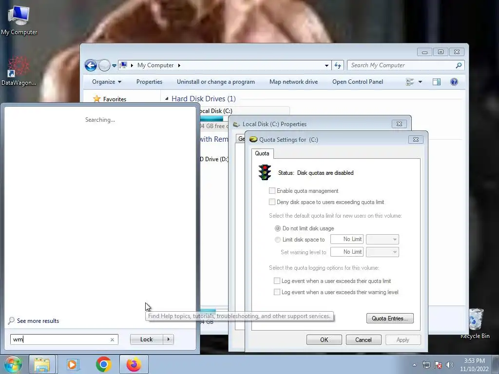Click the Lock button in start menu
The width and height of the screenshot is (499, 374).
(146, 339)
